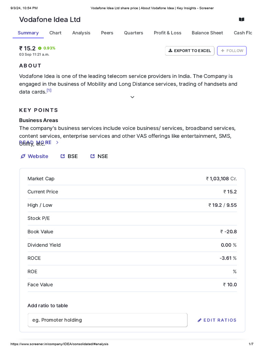Screen dimensions: 264x352
Task: Open the NSE external link icon
Action: tap(92, 156)
